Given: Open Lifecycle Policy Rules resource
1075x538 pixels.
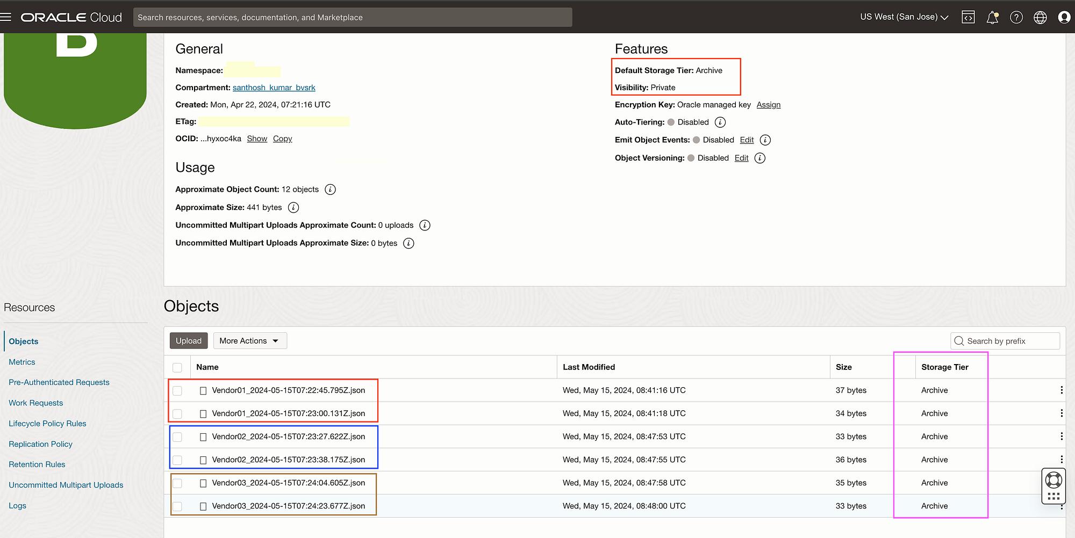Looking at the screenshot, I should pos(47,424).
